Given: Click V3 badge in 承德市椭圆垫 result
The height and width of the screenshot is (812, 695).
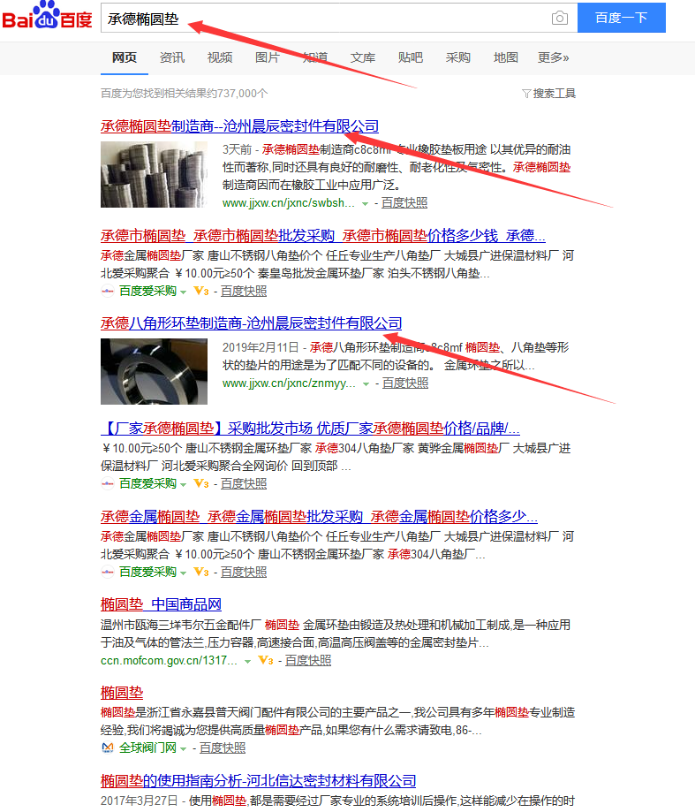Looking at the screenshot, I should pos(200,291).
